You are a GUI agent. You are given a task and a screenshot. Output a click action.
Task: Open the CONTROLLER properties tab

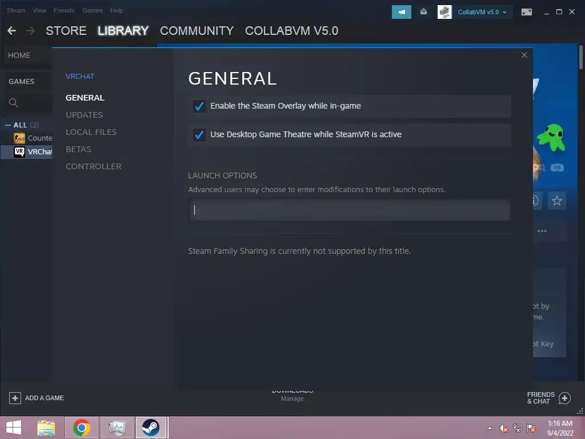(x=93, y=166)
